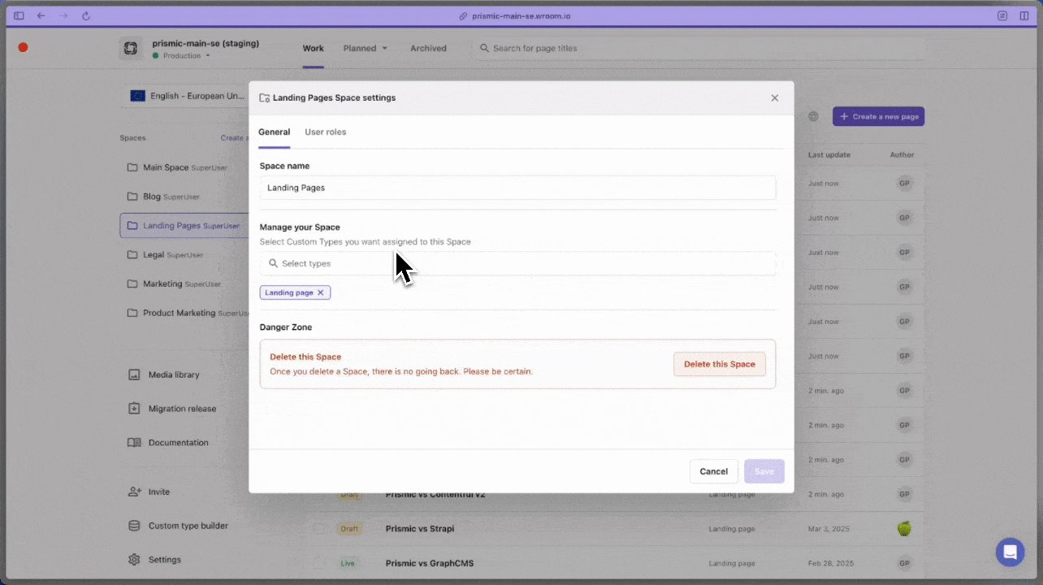The image size is (1043, 585).
Task: Click Invite in the sidebar
Action: (x=149, y=492)
